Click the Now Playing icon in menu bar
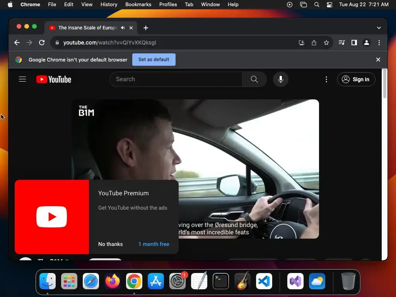This screenshot has height=297, width=396. click(x=290, y=5)
